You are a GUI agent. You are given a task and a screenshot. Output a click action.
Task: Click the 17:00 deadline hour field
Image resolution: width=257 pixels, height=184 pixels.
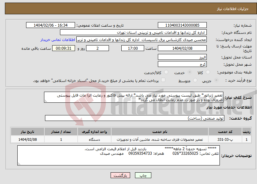click(x=133, y=48)
